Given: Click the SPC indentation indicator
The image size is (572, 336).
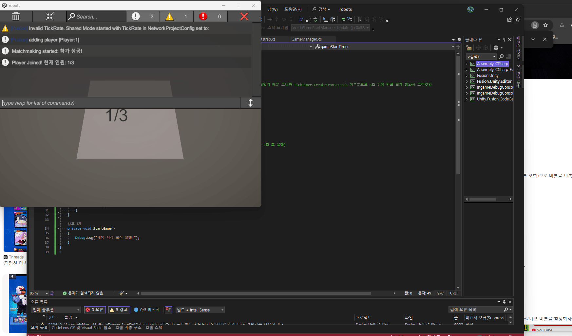Looking at the screenshot, I should pyautogui.click(x=440, y=293).
